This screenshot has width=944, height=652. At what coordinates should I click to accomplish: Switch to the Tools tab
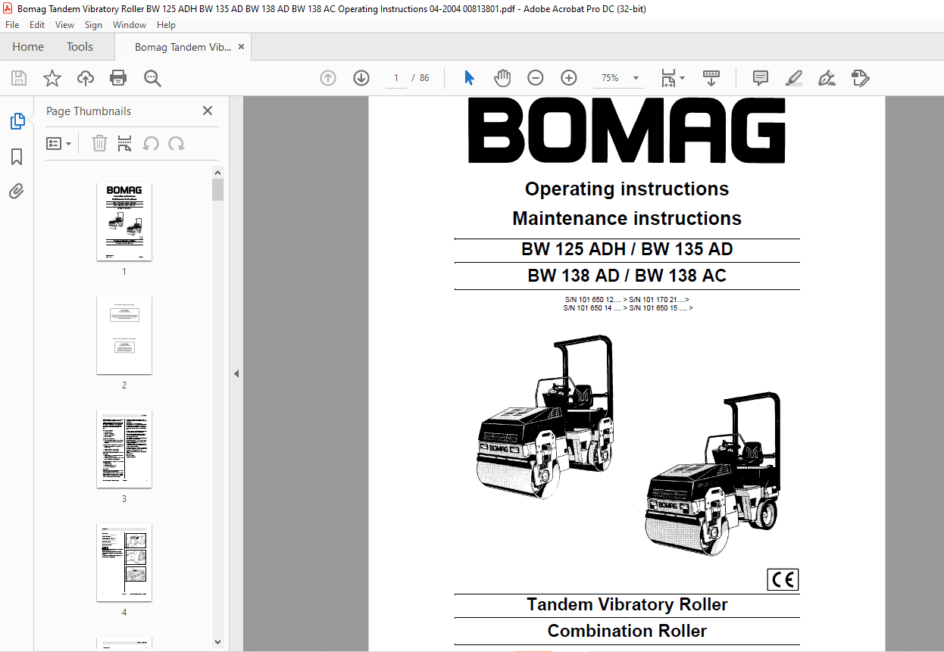coord(80,47)
